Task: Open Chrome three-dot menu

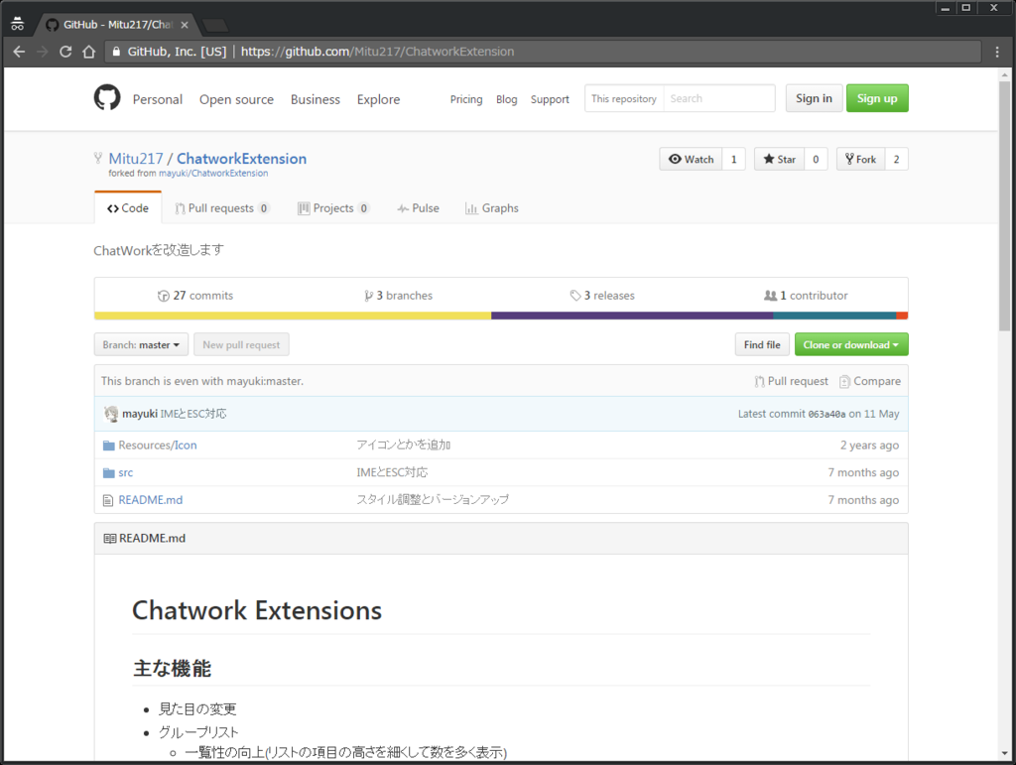Action: 997,52
